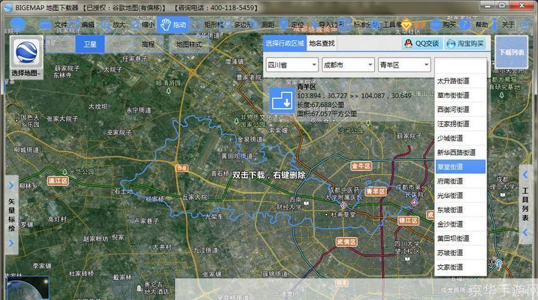Open the 关于 about item
Viewport: 538px width, 300px height.
click(503, 25)
